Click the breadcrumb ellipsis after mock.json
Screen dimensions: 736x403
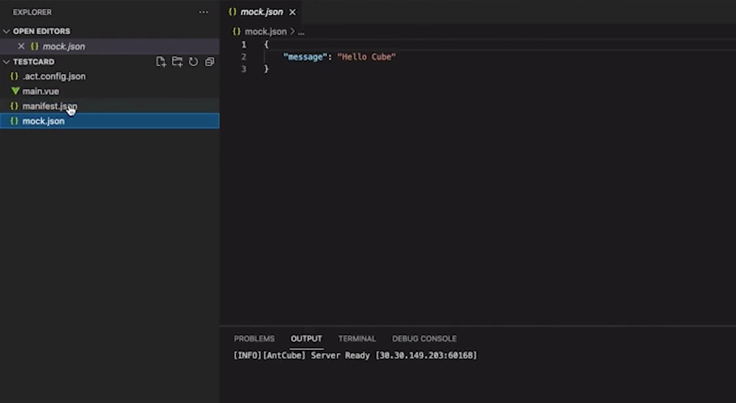click(x=301, y=32)
